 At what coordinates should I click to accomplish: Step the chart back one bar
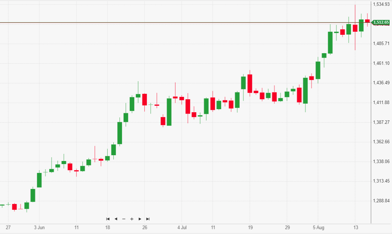116,219
